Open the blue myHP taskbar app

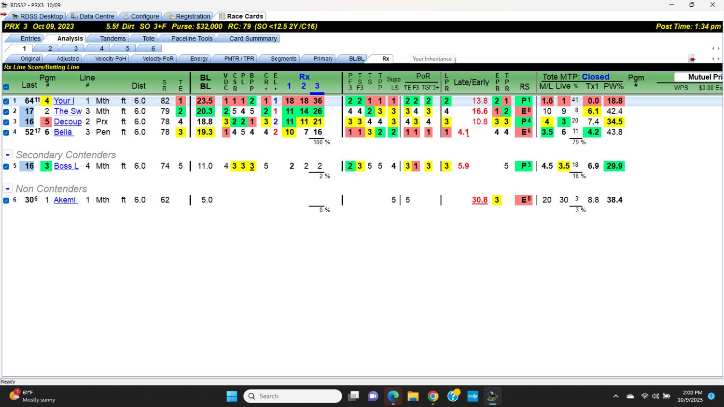(x=473, y=396)
